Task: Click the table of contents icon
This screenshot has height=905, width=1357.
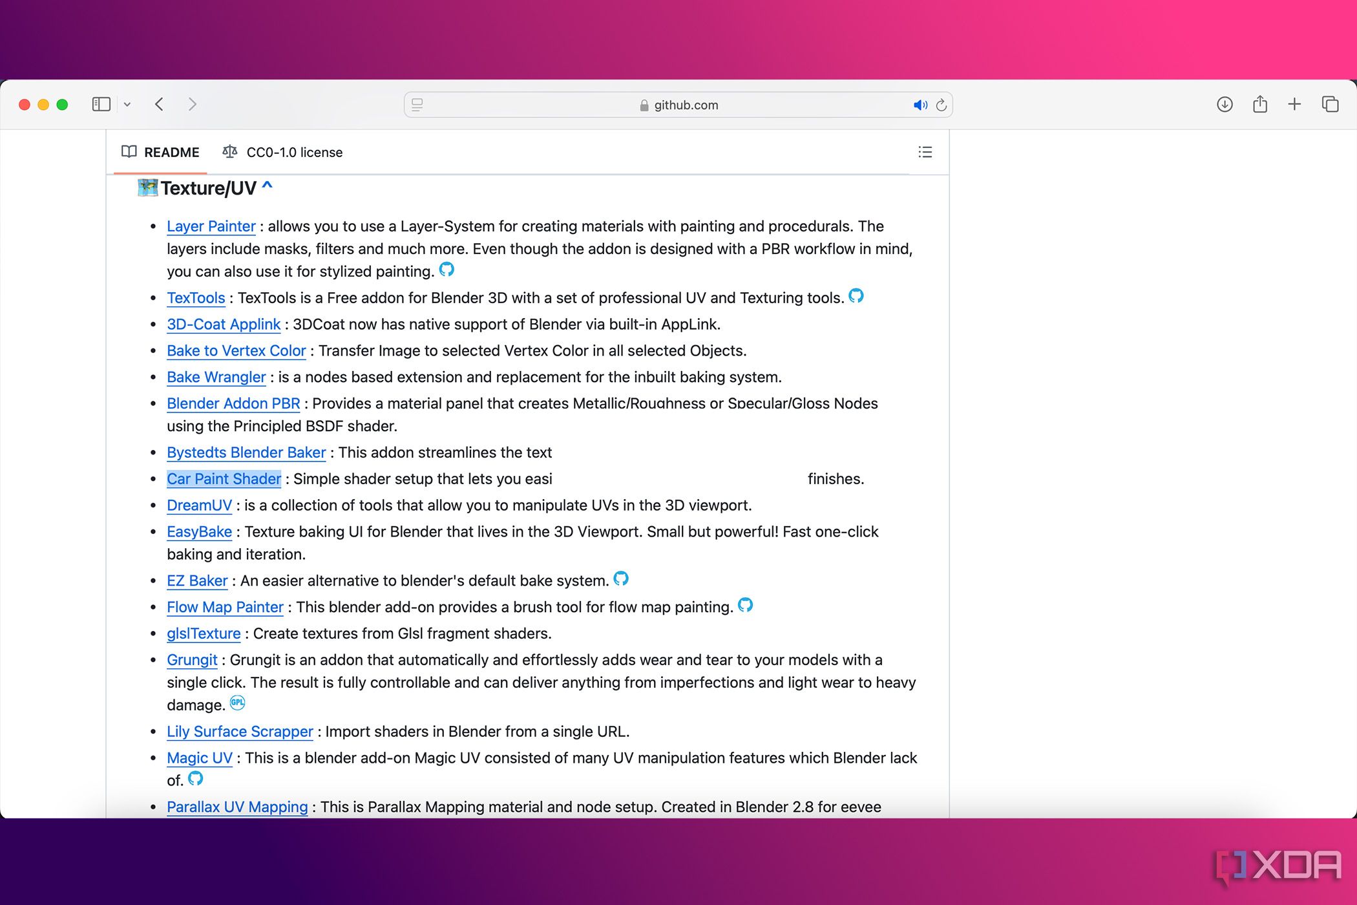Action: 925,151
